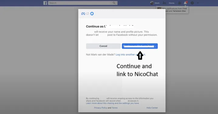Open Mark's profile avatar

pos(152,3)
